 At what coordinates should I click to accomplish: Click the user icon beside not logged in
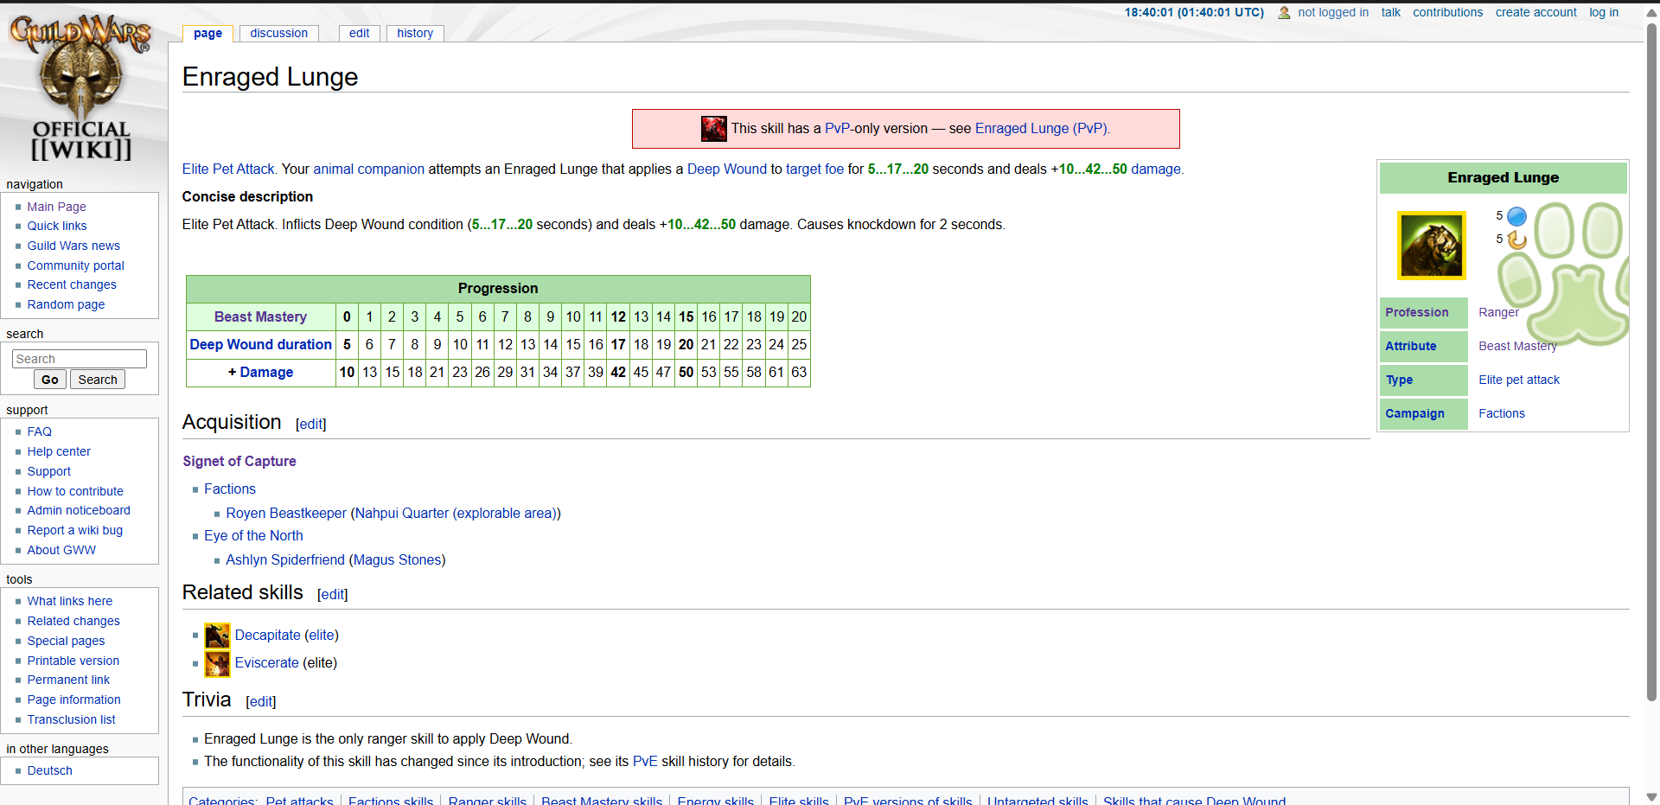(1284, 13)
